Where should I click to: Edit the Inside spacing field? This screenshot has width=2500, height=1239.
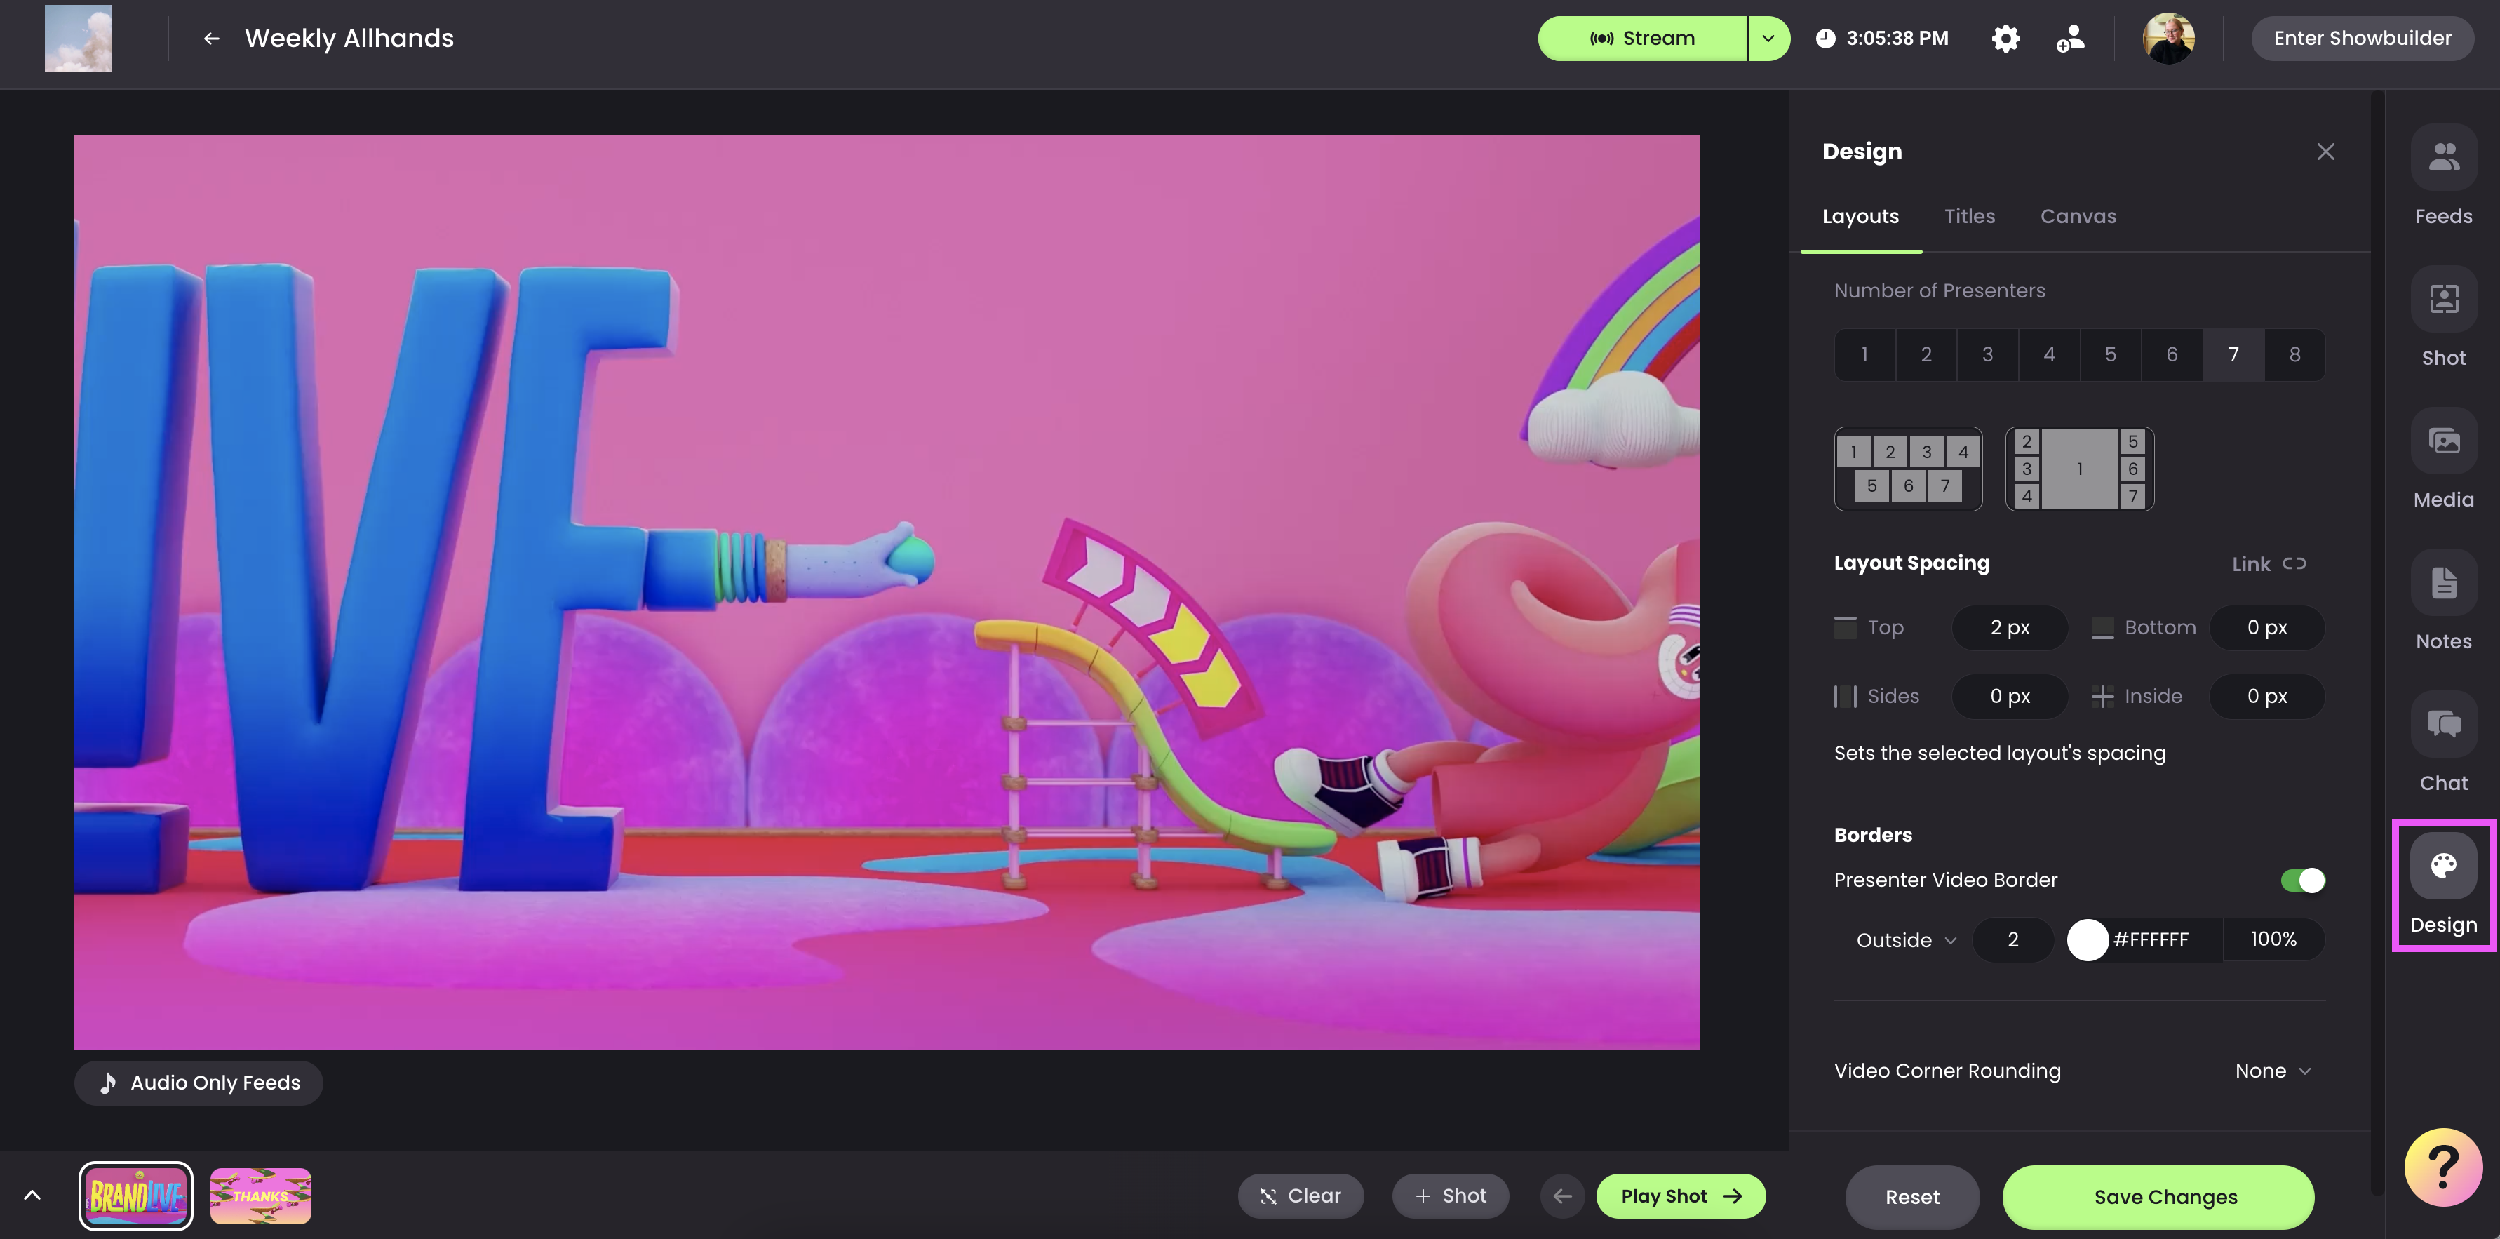[2266, 696]
